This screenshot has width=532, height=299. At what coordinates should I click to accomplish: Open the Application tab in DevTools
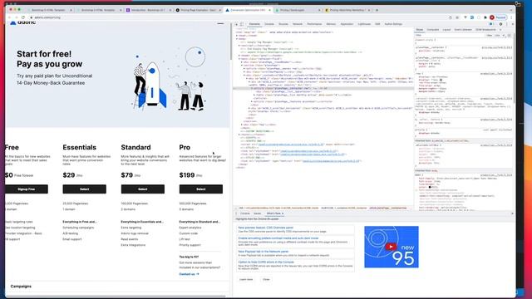[347, 24]
